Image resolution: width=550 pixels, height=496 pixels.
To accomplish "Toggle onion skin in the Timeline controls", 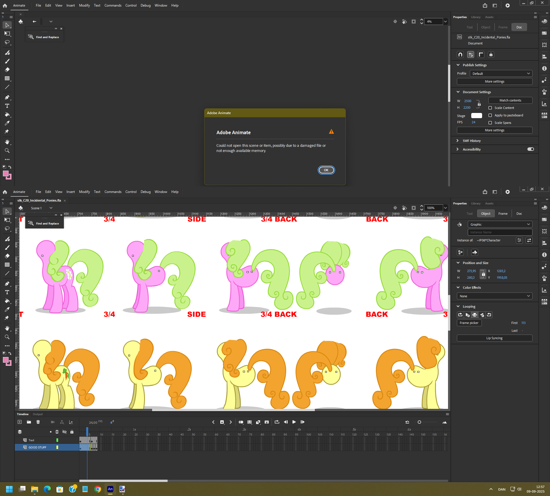I will click(x=241, y=422).
